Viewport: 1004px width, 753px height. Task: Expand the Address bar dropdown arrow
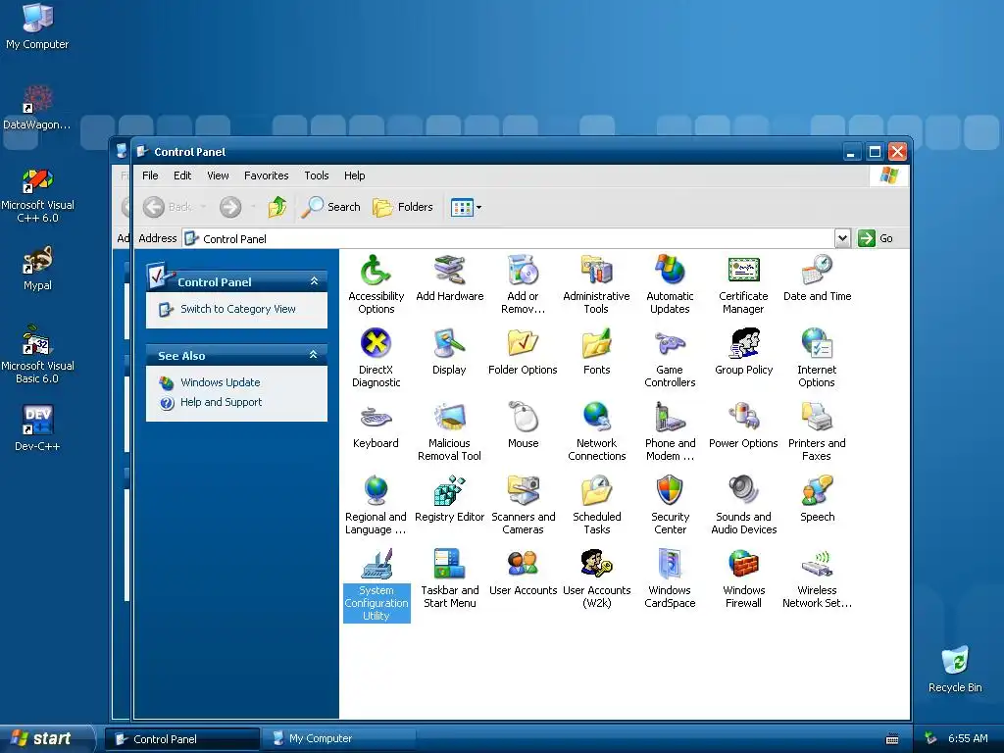pyautogui.click(x=842, y=238)
